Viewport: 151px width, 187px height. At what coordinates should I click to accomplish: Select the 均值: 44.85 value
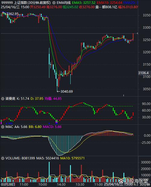point(53,99)
